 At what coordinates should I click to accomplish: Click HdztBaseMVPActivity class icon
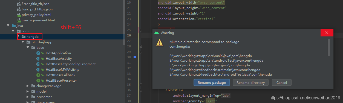click(x=39, y=69)
